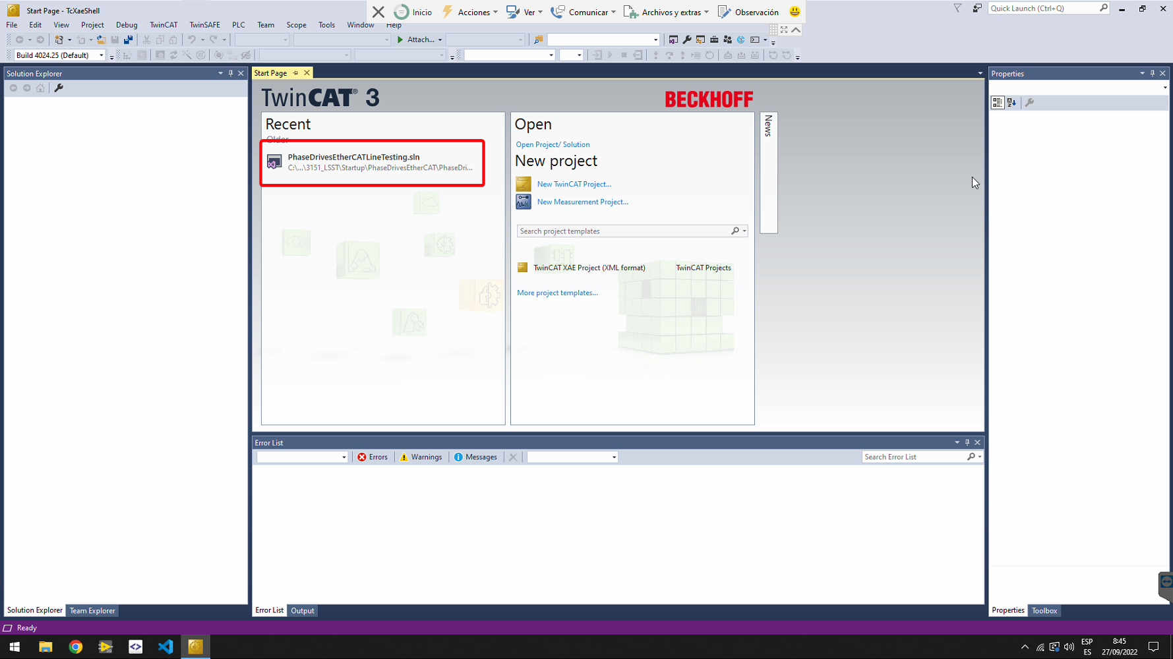Click the New TwinCAT Project... link
Image resolution: width=1173 pixels, height=659 pixels.
574,184
